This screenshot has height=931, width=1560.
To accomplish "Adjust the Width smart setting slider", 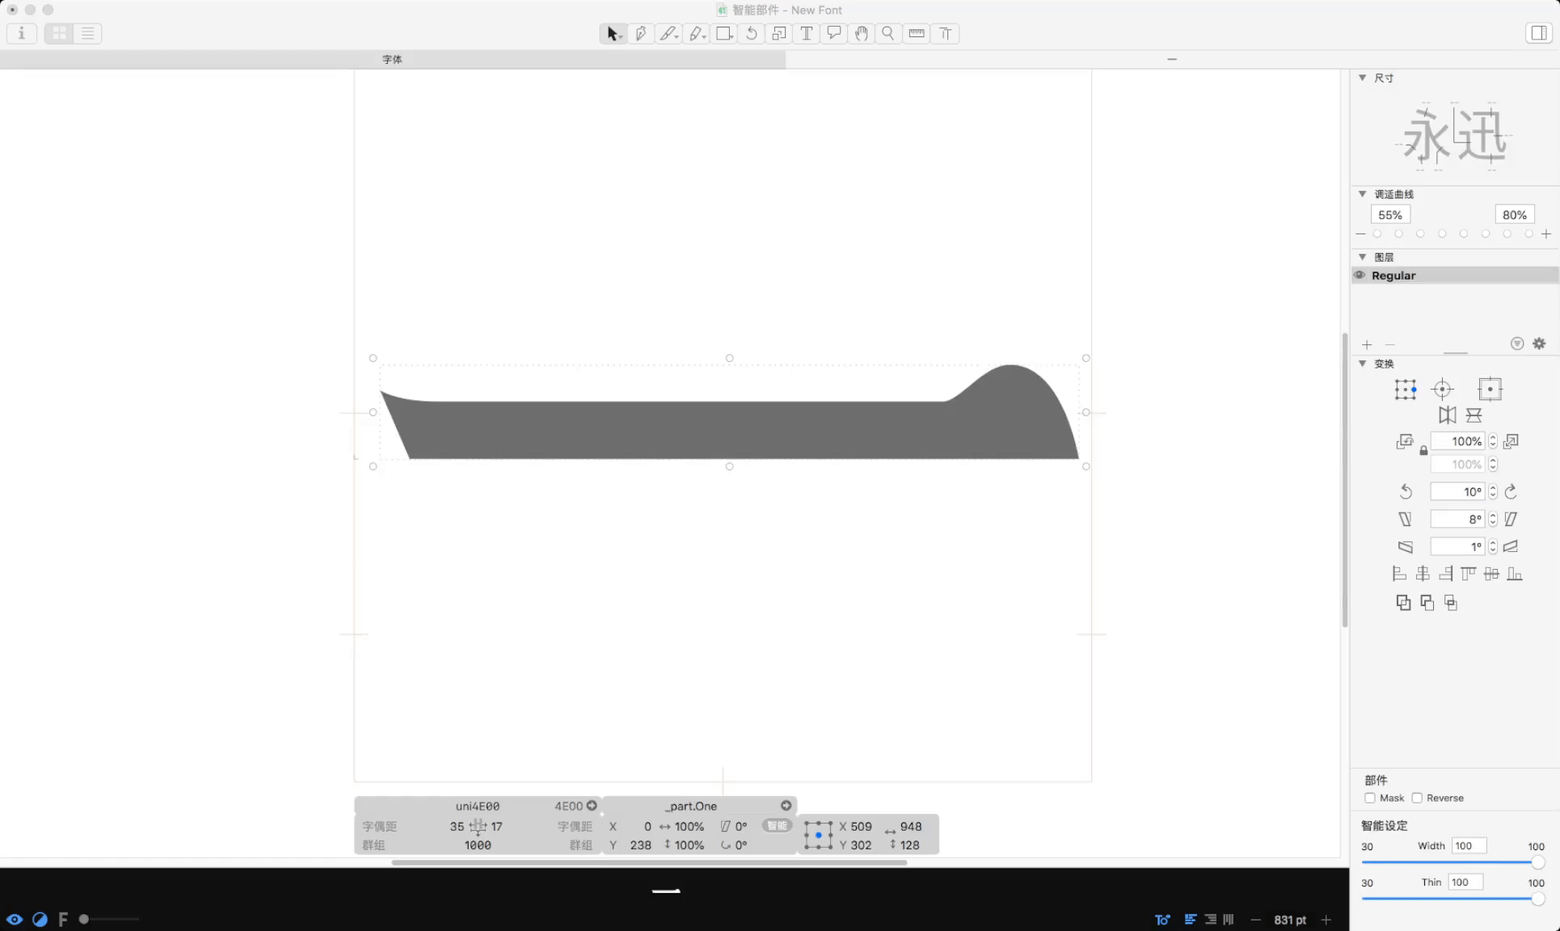I will [x=1537, y=862].
